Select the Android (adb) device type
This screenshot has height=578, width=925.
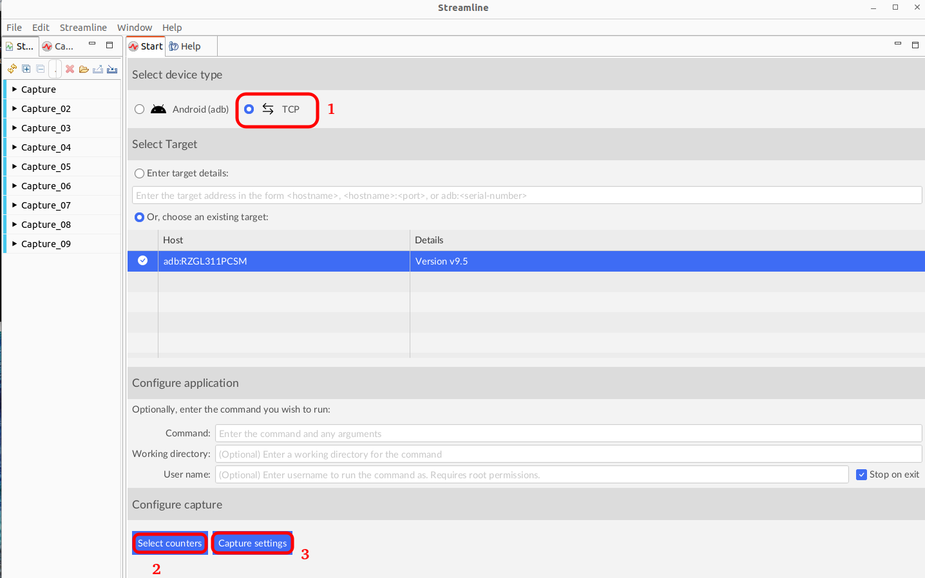click(x=139, y=109)
